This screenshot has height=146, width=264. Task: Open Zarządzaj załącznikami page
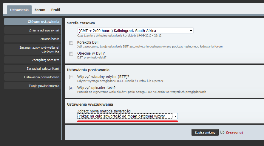(33, 69)
